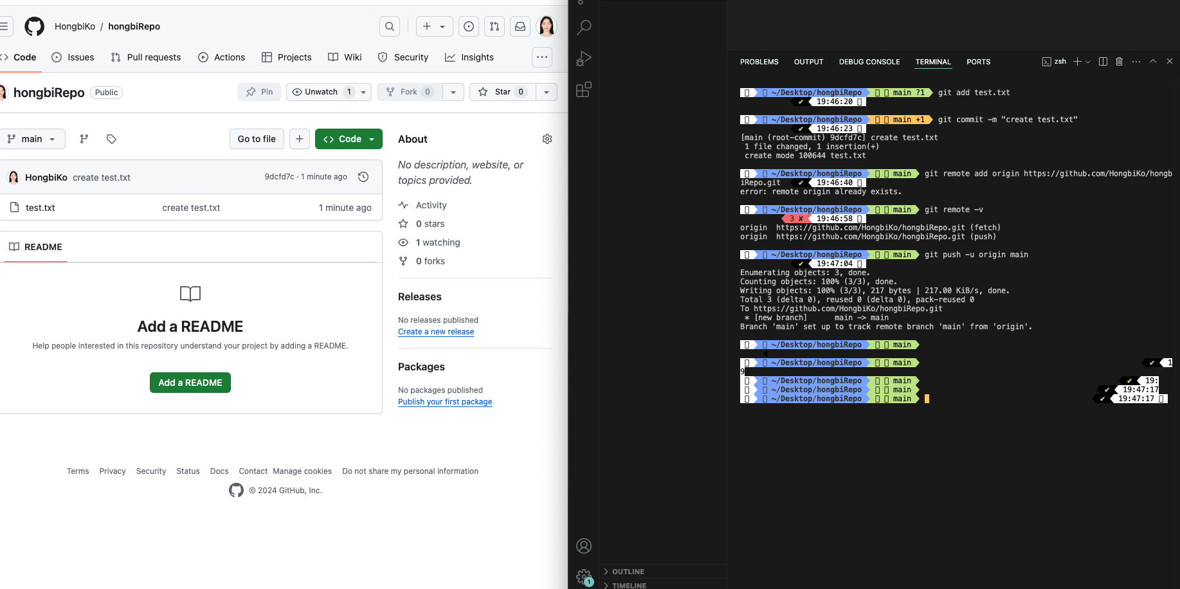
Task: Go to the Projects tab
Action: pyautogui.click(x=287, y=57)
